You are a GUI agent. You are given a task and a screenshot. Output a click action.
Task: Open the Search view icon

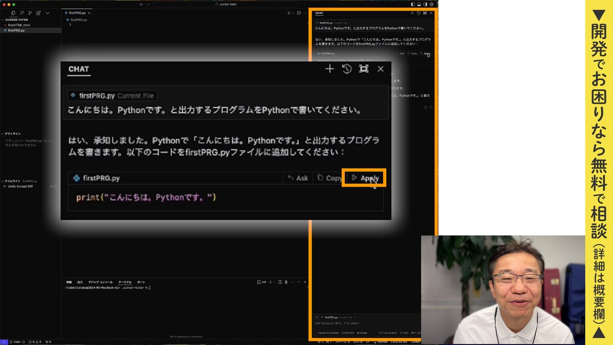click(x=21, y=13)
